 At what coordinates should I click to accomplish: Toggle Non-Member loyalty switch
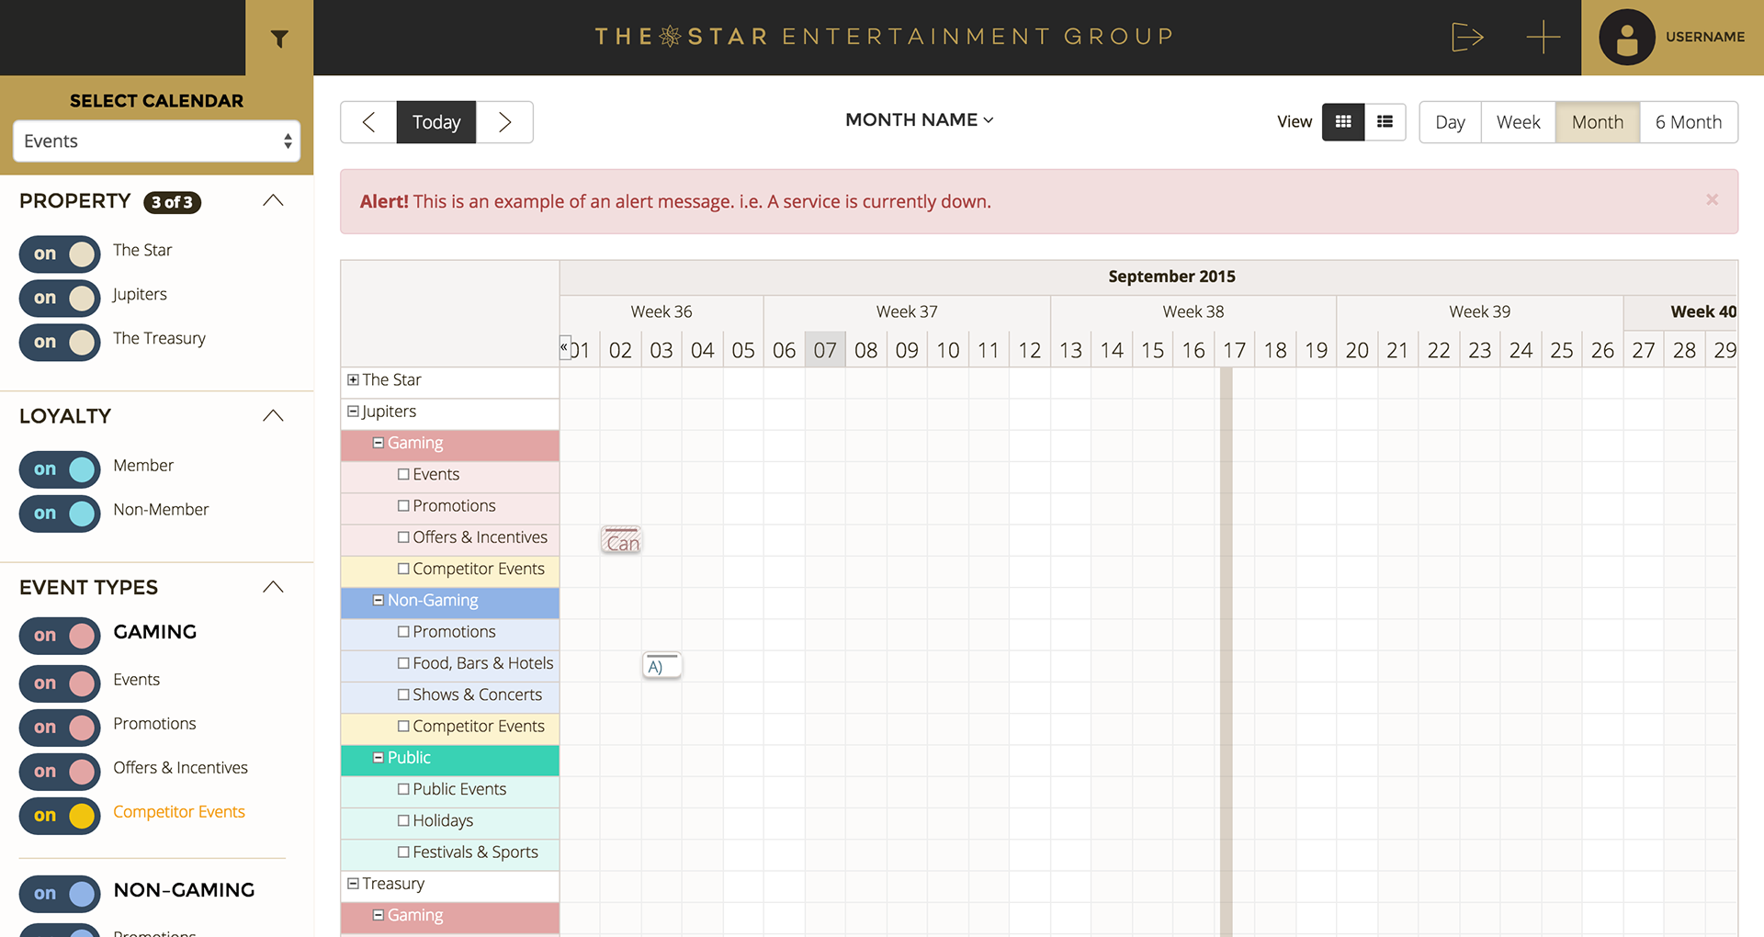(x=60, y=514)
